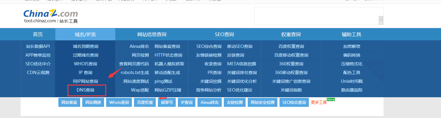
Task: Open 移动SEO查询 link
Action: point(240,46)
